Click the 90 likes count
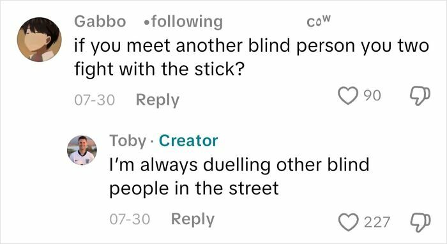447x244 pixels. point(372,96)
